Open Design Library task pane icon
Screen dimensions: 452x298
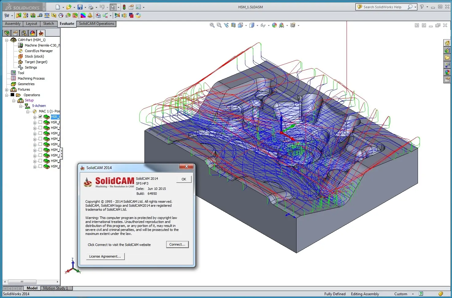[x=447, y=50]
